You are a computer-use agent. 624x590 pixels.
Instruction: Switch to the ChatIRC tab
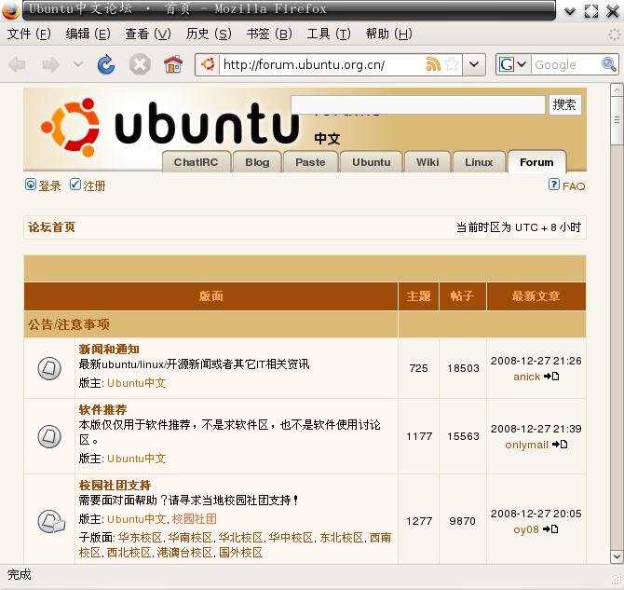click(x=197, y=162)
